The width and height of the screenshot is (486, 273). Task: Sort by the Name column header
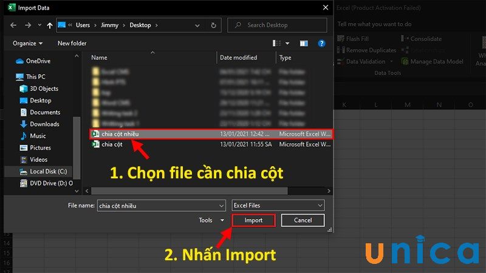click(99, 58)
